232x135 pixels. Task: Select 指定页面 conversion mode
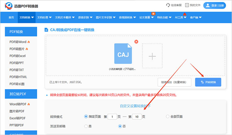[x=86, y=116]
